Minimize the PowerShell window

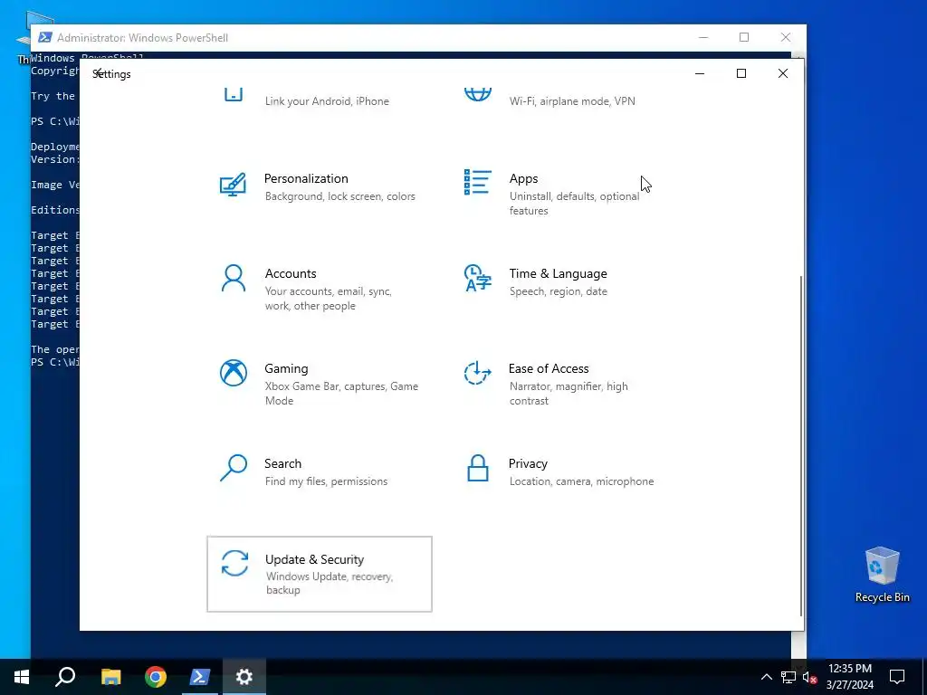point(702,37)
